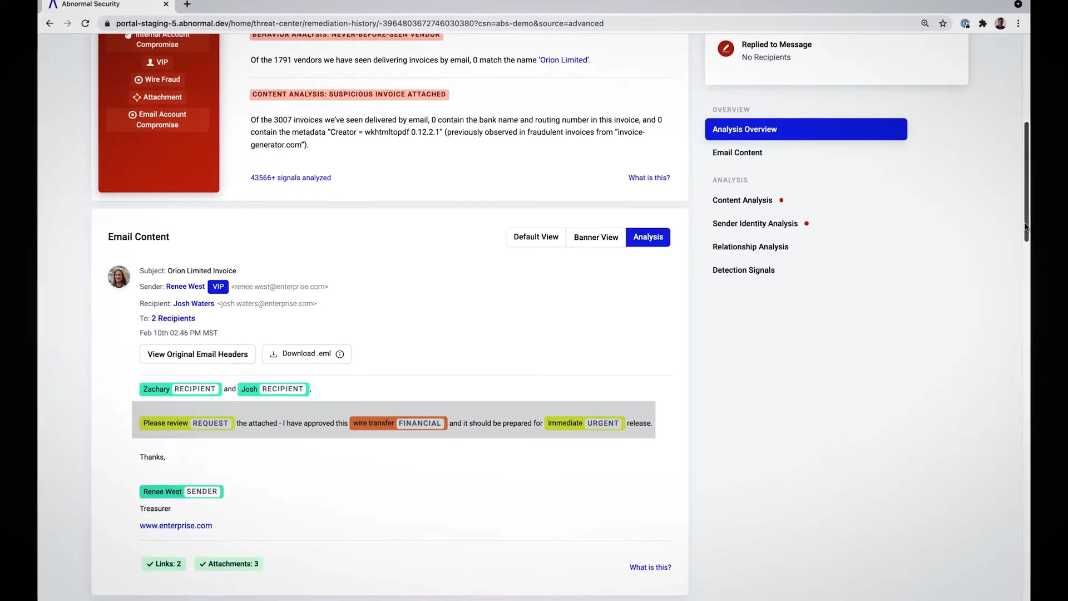This screenshot has width=1068, height=601.
Task: Click the browser reload page icon
Action: 85,23
